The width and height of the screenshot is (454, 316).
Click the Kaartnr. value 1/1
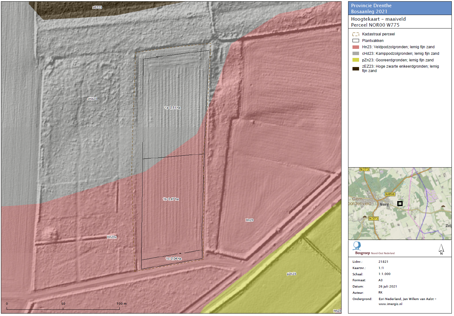click(381, 268)
